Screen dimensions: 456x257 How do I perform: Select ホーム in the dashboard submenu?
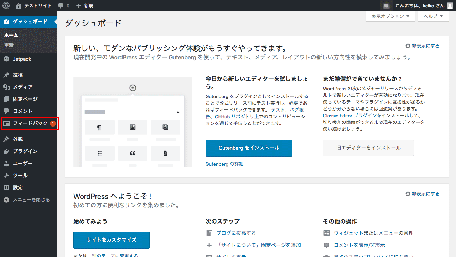pos(11,35)
